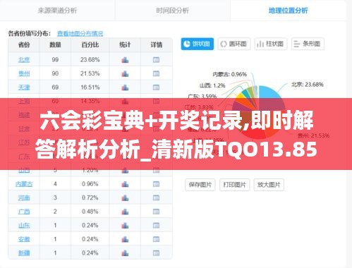This screenshot has width=352, height=268.
Task: Switch chart to 圆环图 ring view
Action: 234,44
